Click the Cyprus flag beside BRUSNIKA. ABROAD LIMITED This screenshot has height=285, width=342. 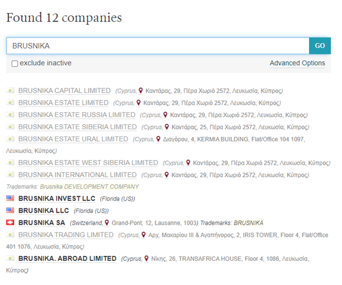click(x=10, y=259)
